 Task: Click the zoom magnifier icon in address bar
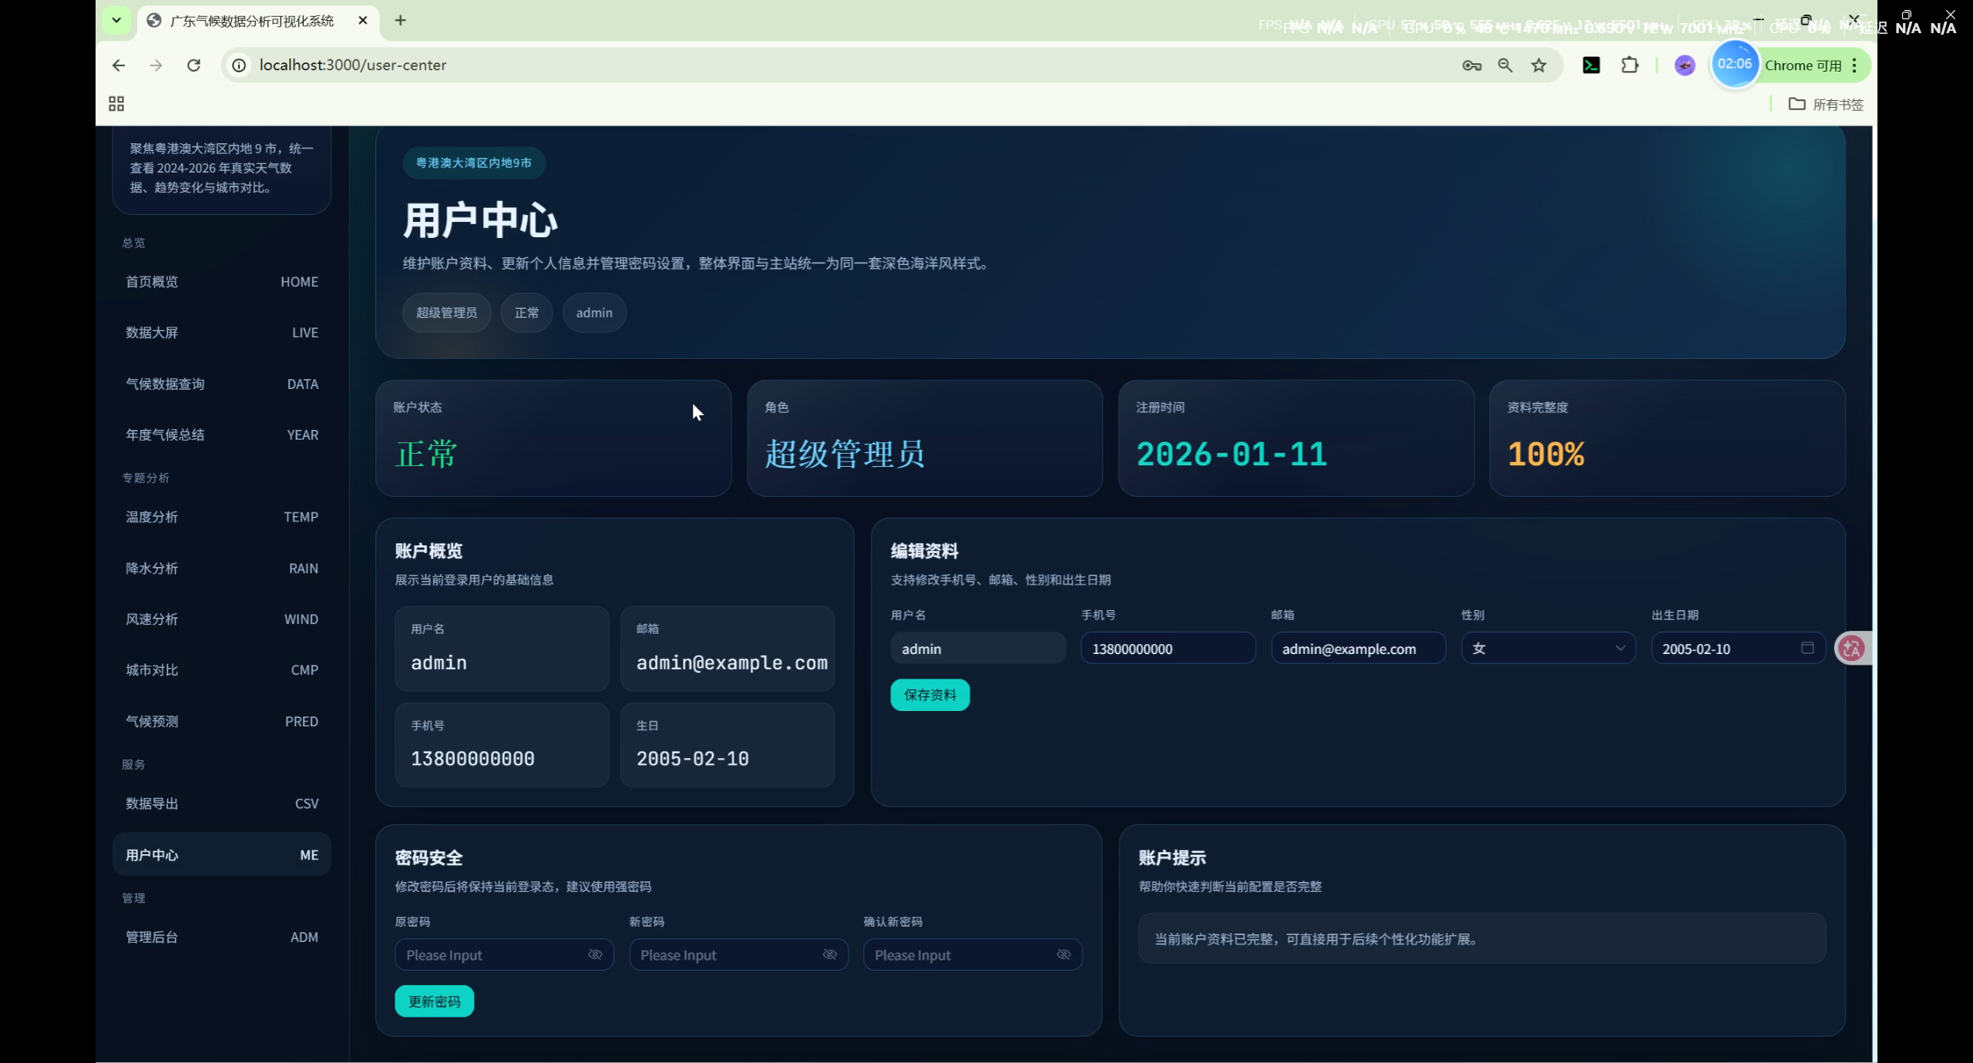point(1504,65)
